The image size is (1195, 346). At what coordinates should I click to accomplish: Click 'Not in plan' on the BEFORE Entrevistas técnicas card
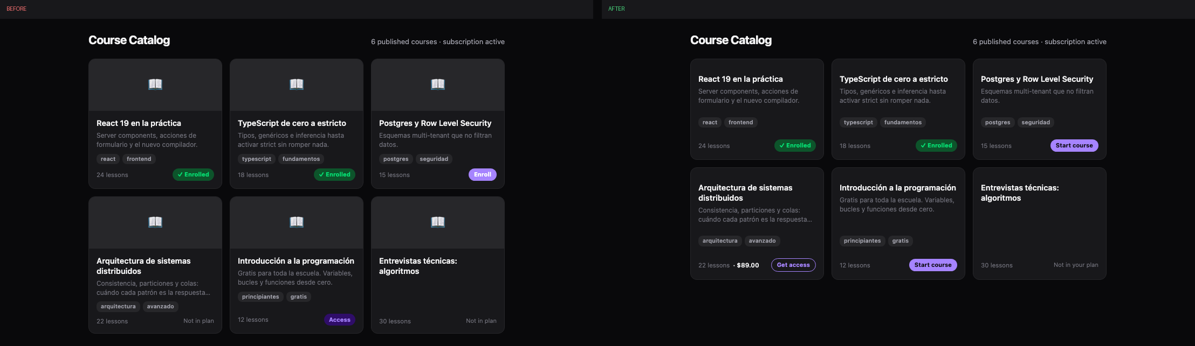tap(481, 321)
